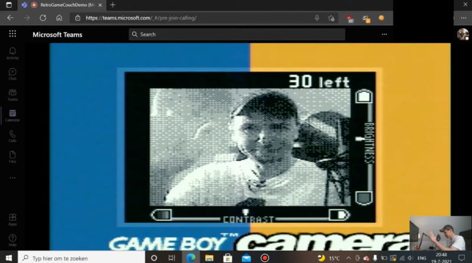Open Mail app from the taskbar
Viewport: 472px width, 263px height.
click(246, 258)
